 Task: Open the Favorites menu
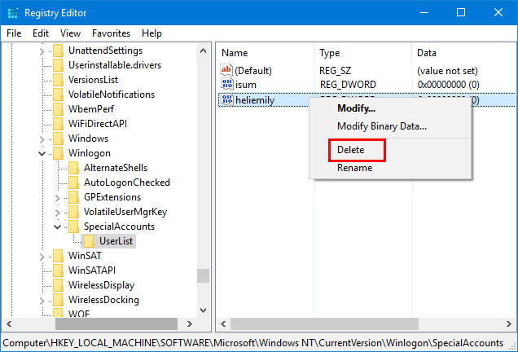pyautogui.click(x=111, y=33)
